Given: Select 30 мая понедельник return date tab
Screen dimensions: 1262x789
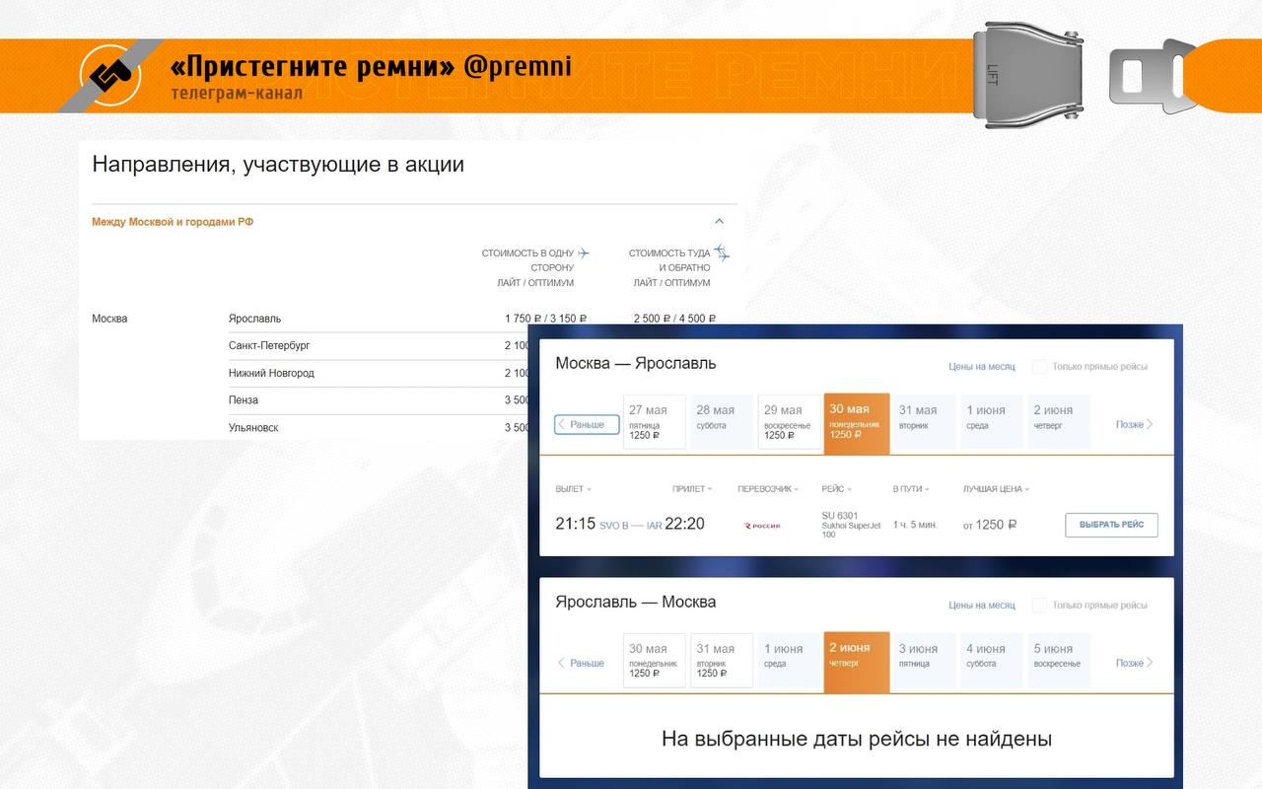Looking at the screenshot, I should (x=654, y=661).
